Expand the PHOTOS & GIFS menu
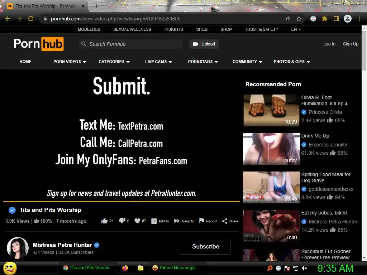The height and width of the screenshot is (275, 367). click(292, 62)
